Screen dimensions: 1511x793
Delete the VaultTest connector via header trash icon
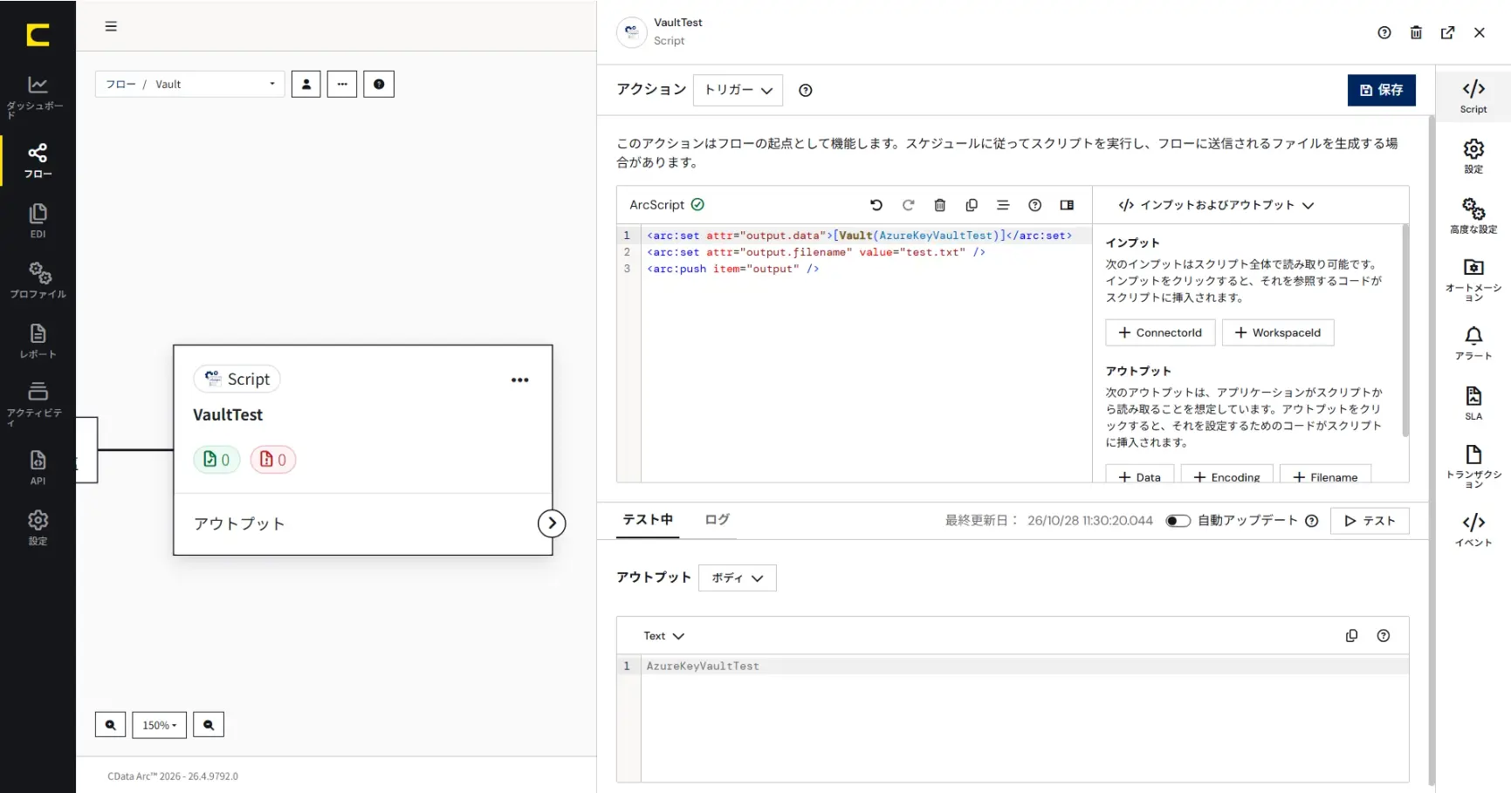tap(1416, 32)
